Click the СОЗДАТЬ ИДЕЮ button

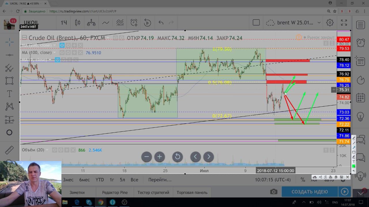pos(310,192)
